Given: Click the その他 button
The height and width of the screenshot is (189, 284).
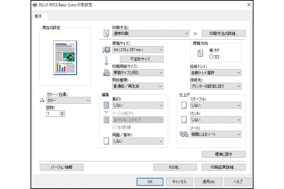Looking at the screenshot, I should tap(175, 167).
